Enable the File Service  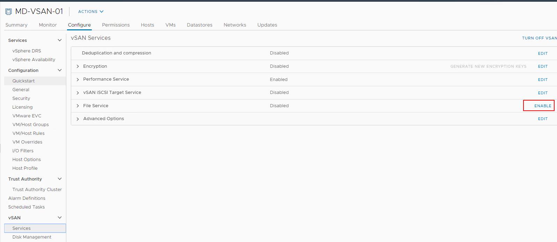coord(543,106)
